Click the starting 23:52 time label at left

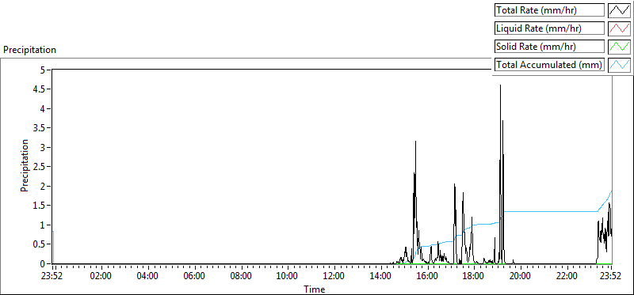(x=53, y=277)
